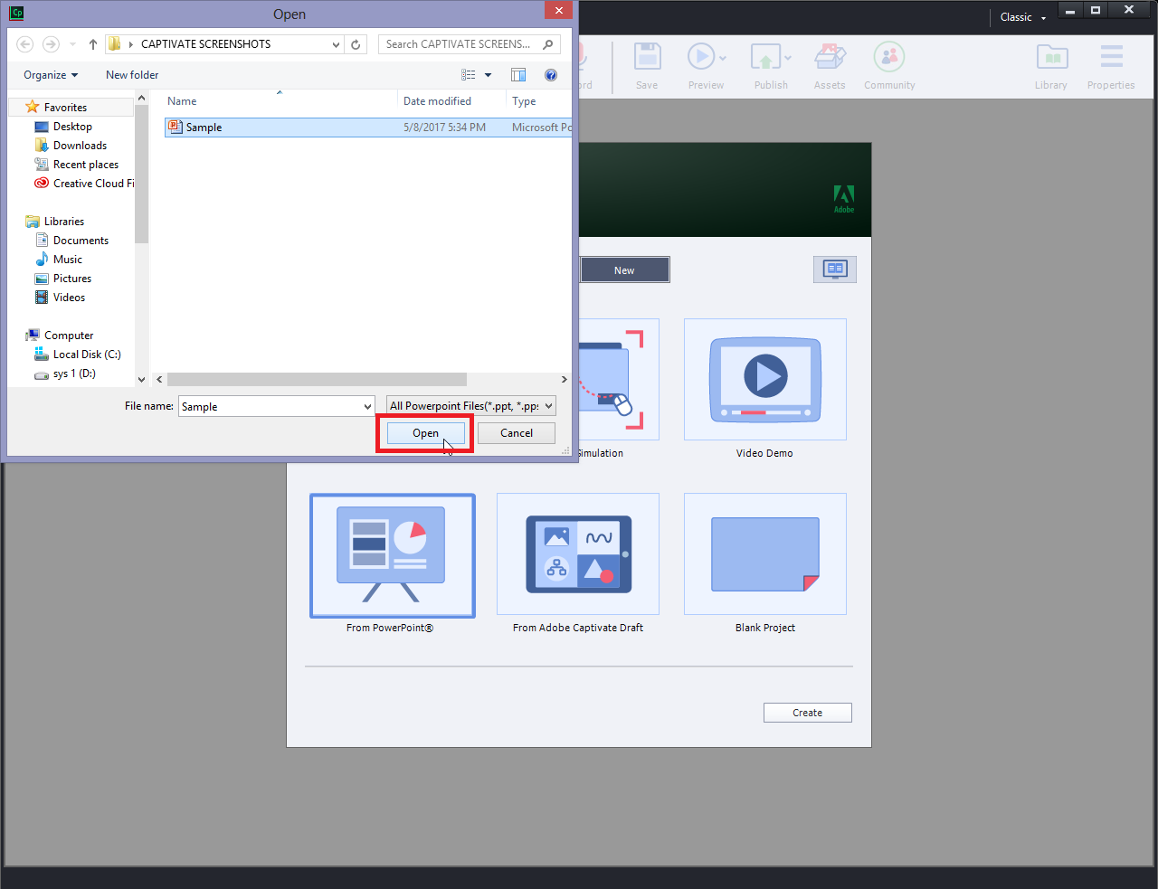
Task: Select the Software Simulation thumbnail
Action: pos(619,380)
